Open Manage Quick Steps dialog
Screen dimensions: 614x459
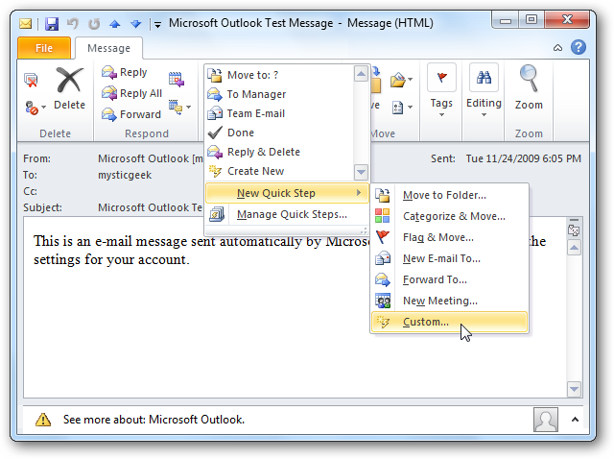(287, 214)
